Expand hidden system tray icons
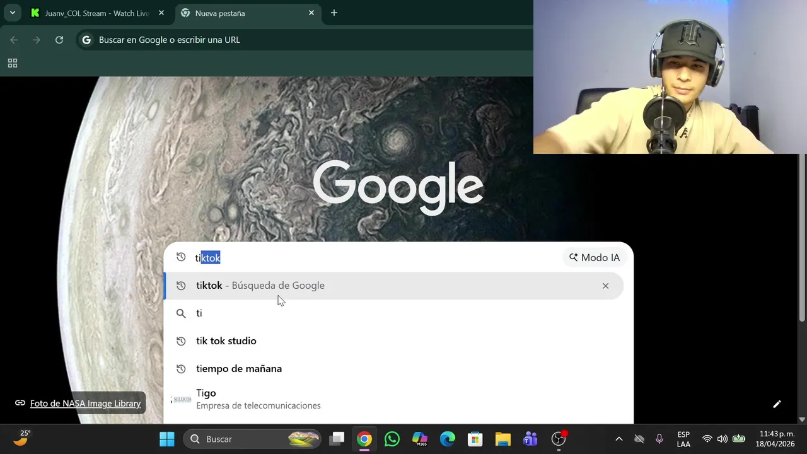This screenshot has width=807, height=454. (x=618, y=439)
